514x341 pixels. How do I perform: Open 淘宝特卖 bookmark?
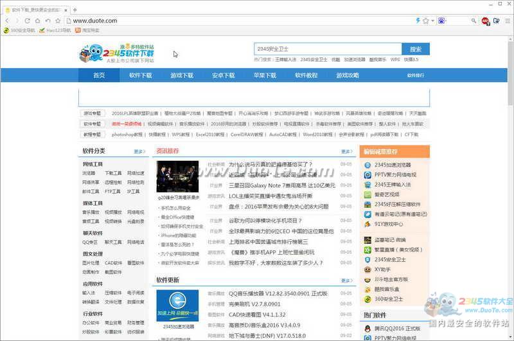(87, 30)
